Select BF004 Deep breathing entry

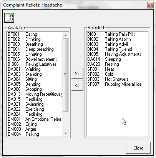tap(35, 49)
